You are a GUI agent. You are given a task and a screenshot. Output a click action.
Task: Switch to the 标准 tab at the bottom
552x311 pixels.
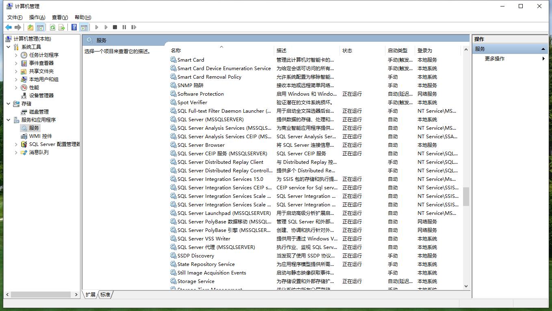105,295
